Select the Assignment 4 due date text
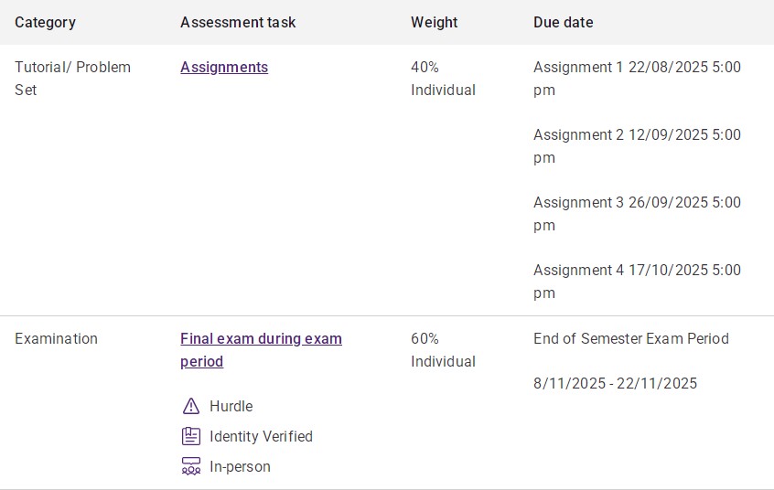The image size is (774, 490). tap(637, 282)
